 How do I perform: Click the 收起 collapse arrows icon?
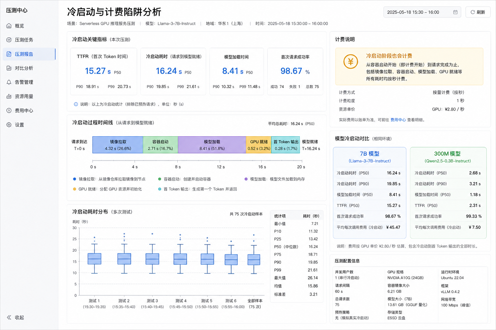click(9, 317)
